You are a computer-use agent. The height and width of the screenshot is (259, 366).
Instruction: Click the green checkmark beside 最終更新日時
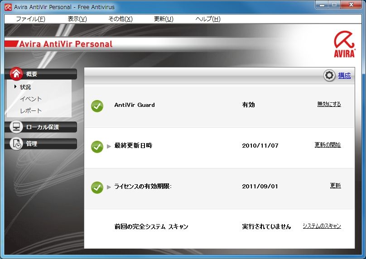pyautogui.click(x=97, y=147)
